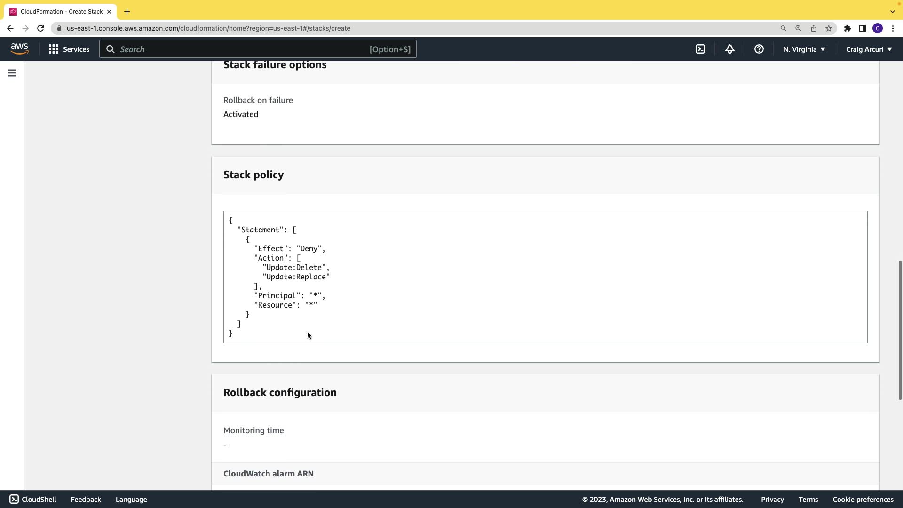Select the CloudFormation - Create Stack tab
903x508 pixels.
coord(61,11)
